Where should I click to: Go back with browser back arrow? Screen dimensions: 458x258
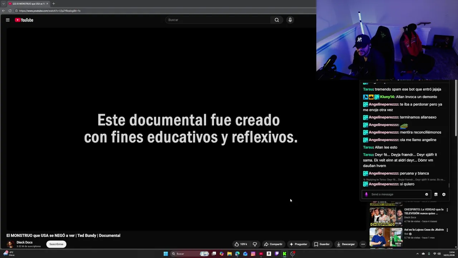tap(4, 11)
